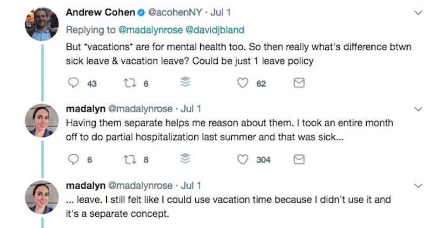Expand options chevron on Andrew Cohen's tweet

click(417, 13)
